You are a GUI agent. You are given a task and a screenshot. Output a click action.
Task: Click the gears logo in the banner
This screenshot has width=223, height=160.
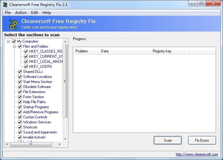[13, 25]
